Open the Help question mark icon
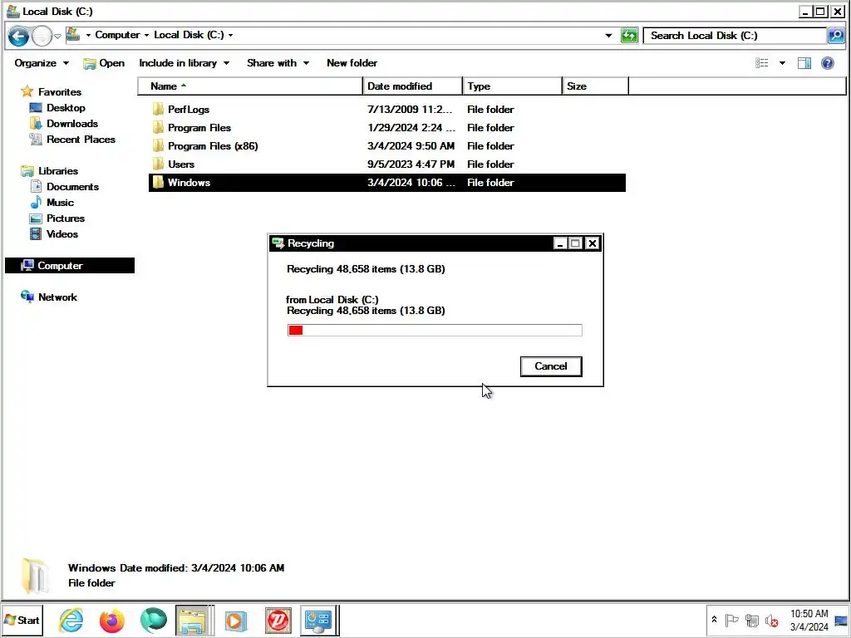851x638 pixels. point(827,63)
